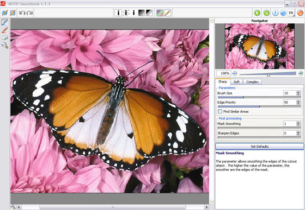Open the EN language dropdown
This screenshot has height=210, width=305.
pos(291,13)
